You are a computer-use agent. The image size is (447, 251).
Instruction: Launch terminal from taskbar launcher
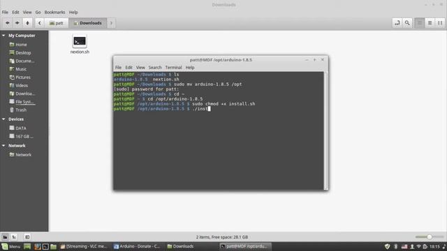coord(45,246)
